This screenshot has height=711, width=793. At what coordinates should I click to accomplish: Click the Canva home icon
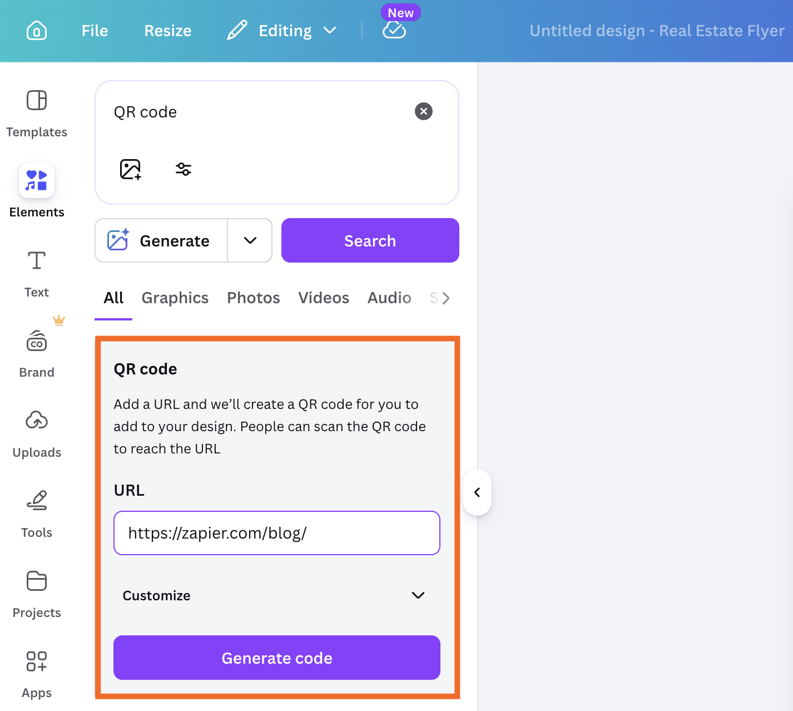36,31
